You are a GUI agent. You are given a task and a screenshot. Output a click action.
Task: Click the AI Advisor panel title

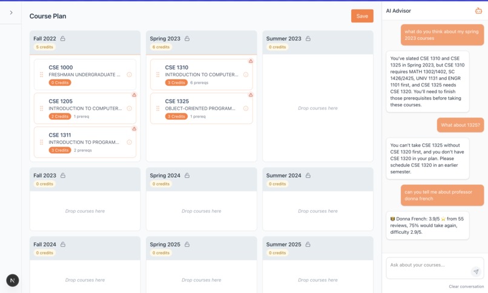[398, 11]
